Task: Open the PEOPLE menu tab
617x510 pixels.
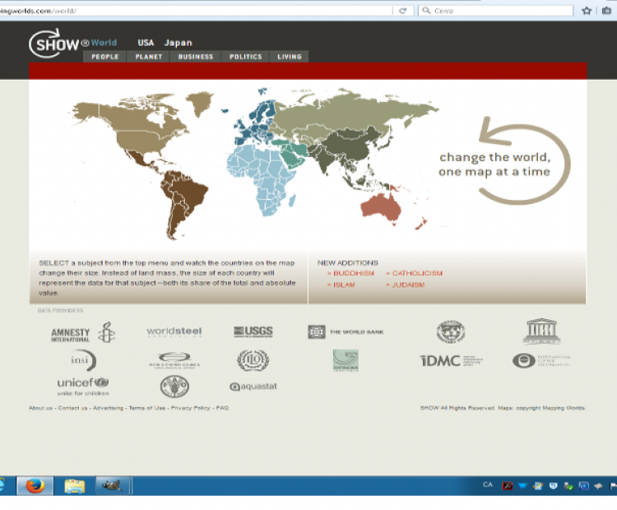Action: coord(104,57)
